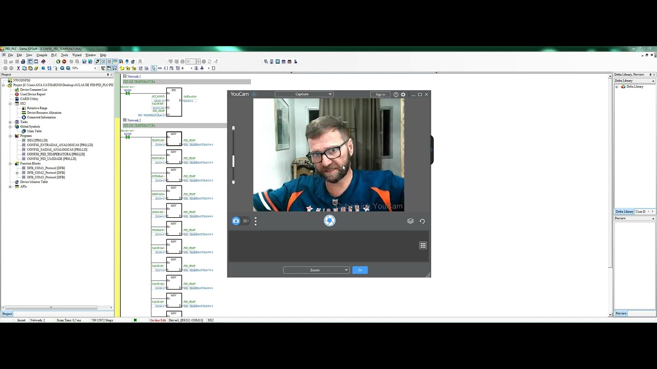Expand the DFB_COM2_Protocol tree node
Viewport: 657px width, 369px height.
[x=17, y=173]
